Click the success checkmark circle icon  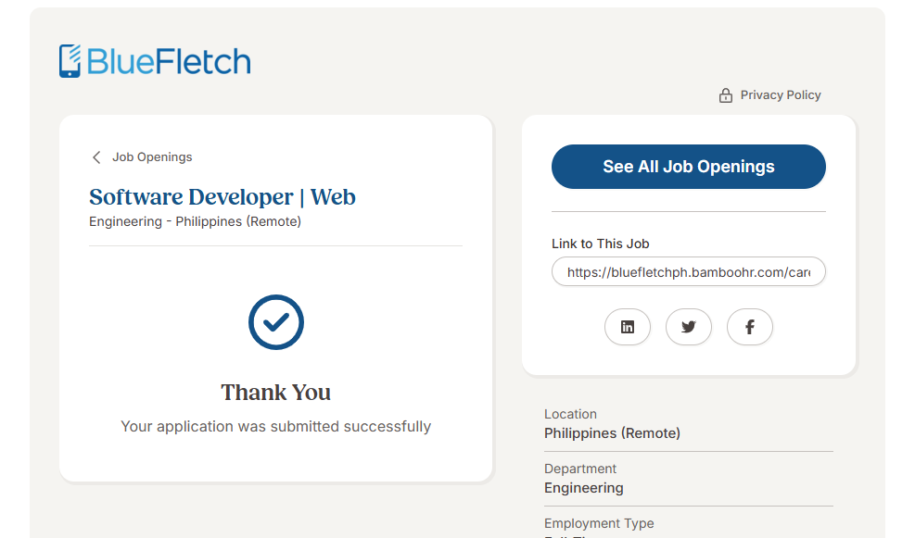[x=276, y=322]
